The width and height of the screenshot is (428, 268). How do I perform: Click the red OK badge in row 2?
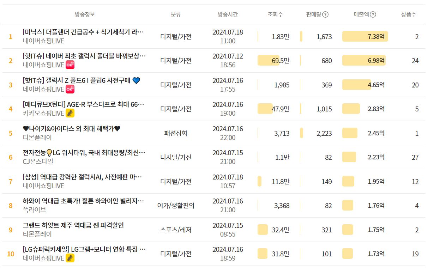click(x=70, y=65)
